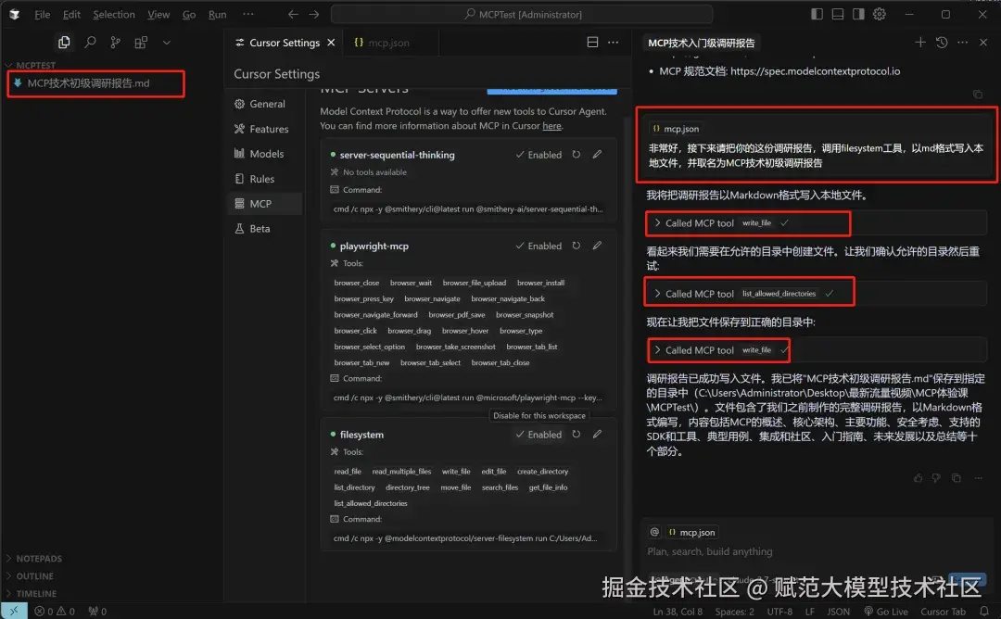Click the notifications bell in status bar

[984, 612]
